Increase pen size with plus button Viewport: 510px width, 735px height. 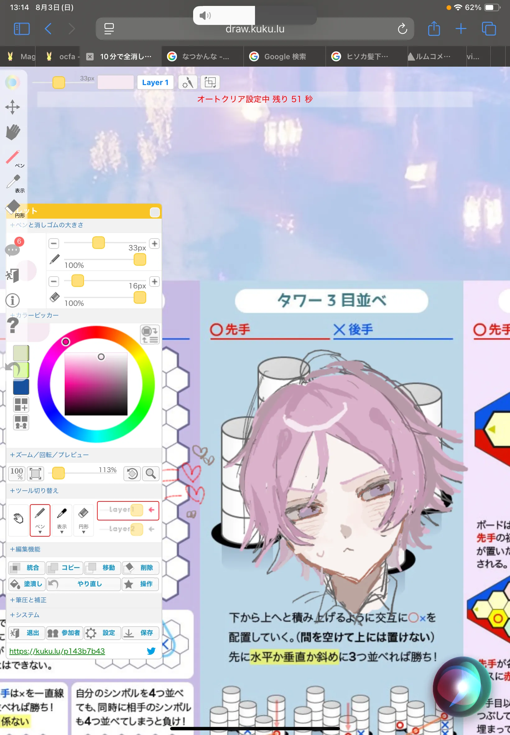155,244
